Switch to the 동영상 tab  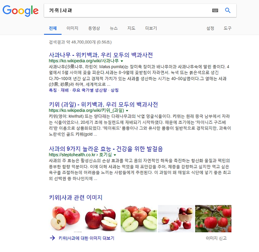(94, 28)
